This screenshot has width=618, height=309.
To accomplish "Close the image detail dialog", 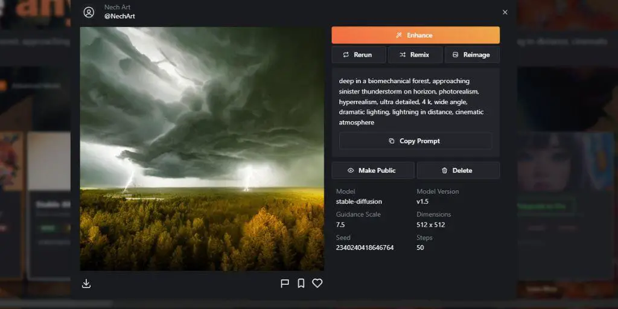I will click(505, 12).
